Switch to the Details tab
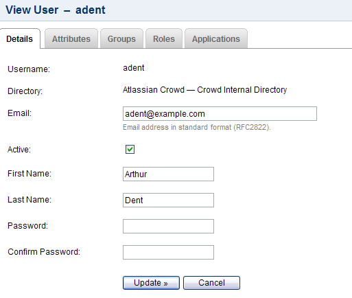 pos(20,38)
